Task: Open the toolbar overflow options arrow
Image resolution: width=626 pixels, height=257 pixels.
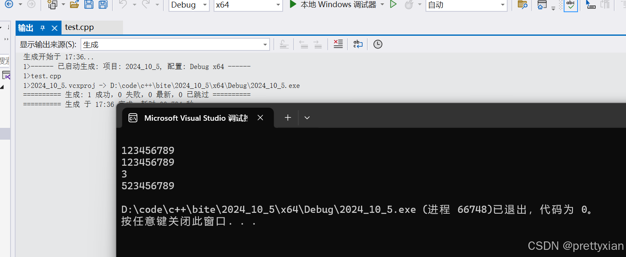Action: (x=554, y=8)
